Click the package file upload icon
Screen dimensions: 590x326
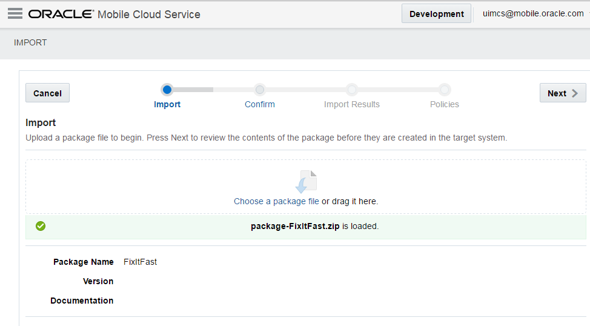(x=306, y=182)
